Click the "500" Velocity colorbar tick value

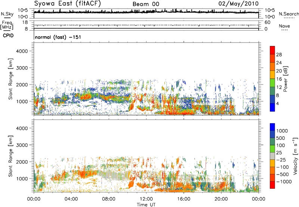click(281, 138)
